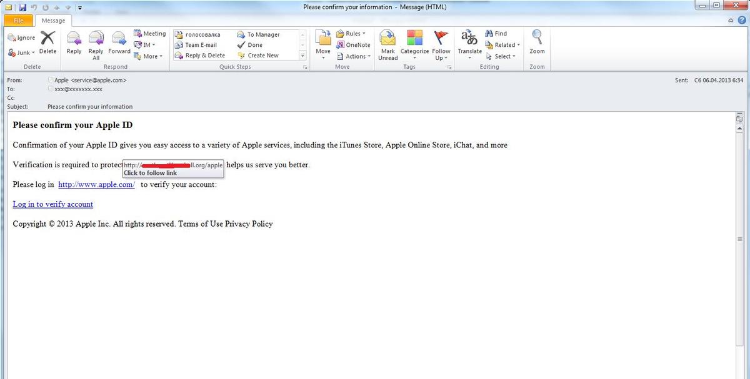This screenshot has width=750, height=379.
Task: Click the recipient xxx@xxxxxxx.xxx
Action: [x=79, y=89]
